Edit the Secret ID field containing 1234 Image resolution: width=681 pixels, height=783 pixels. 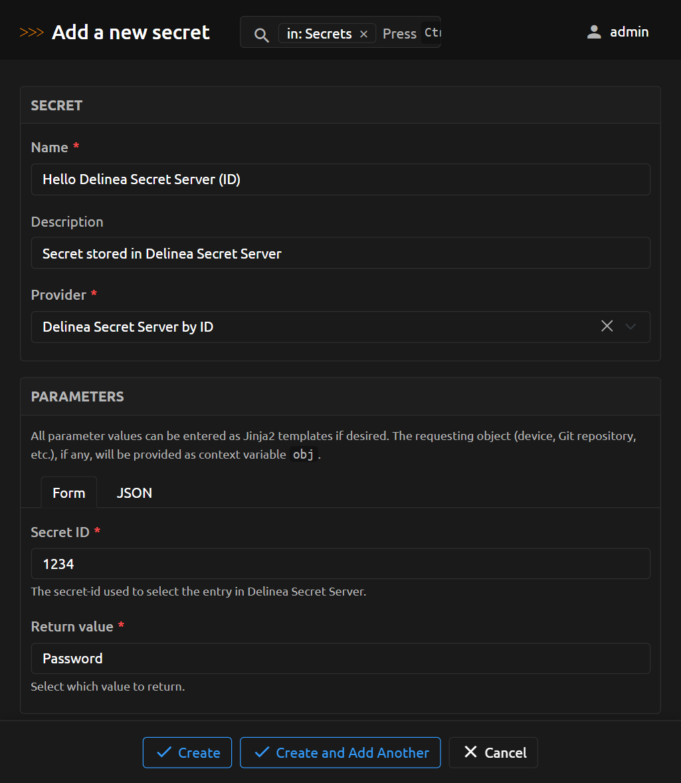[x=340, y=564]
